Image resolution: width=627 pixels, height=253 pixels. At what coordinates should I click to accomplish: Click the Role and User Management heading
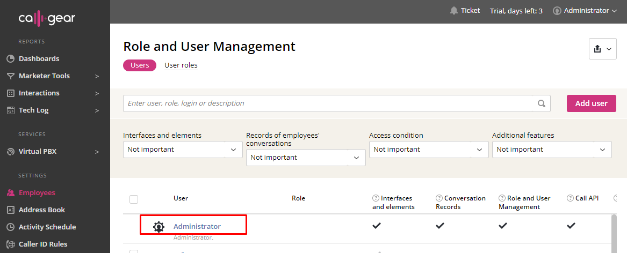209,46
